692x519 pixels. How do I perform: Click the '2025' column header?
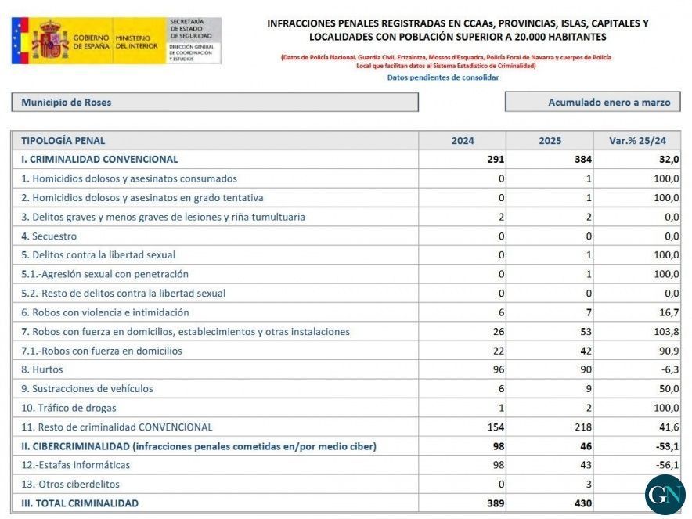pos(550,141)
